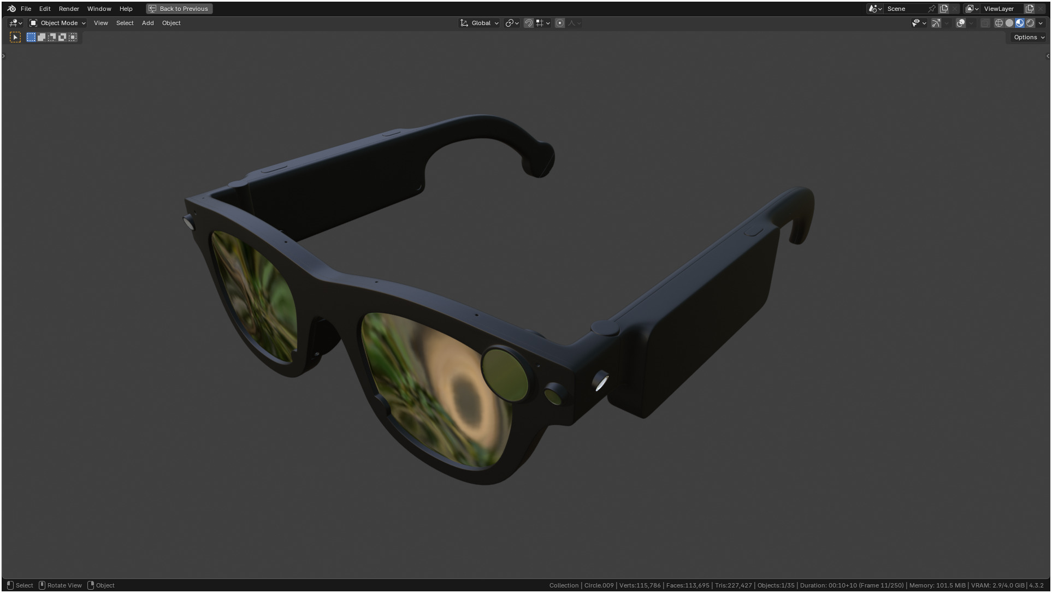Toggle proportional editing
The height and width of the screenshot is (593, 1052).
point(560,23)
